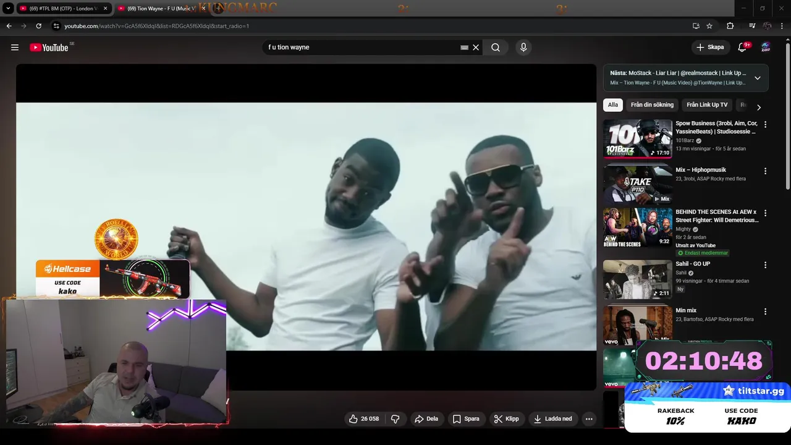
Task: View site information icon in address bar
Action: 56,26
